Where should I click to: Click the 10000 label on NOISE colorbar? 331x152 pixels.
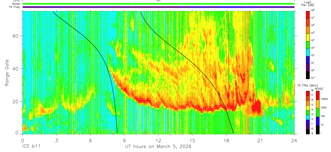tap(324, 99)
